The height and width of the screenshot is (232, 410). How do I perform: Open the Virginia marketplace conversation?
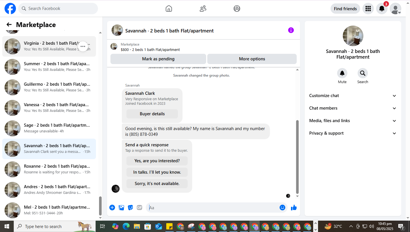point(49,46)
